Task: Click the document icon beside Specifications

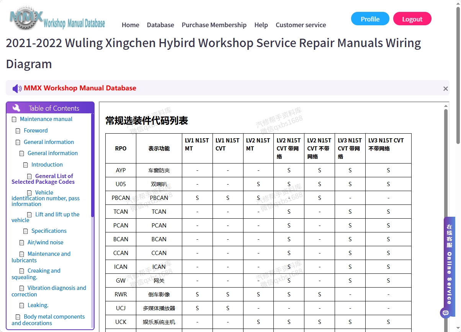Action: coord(26,231)
